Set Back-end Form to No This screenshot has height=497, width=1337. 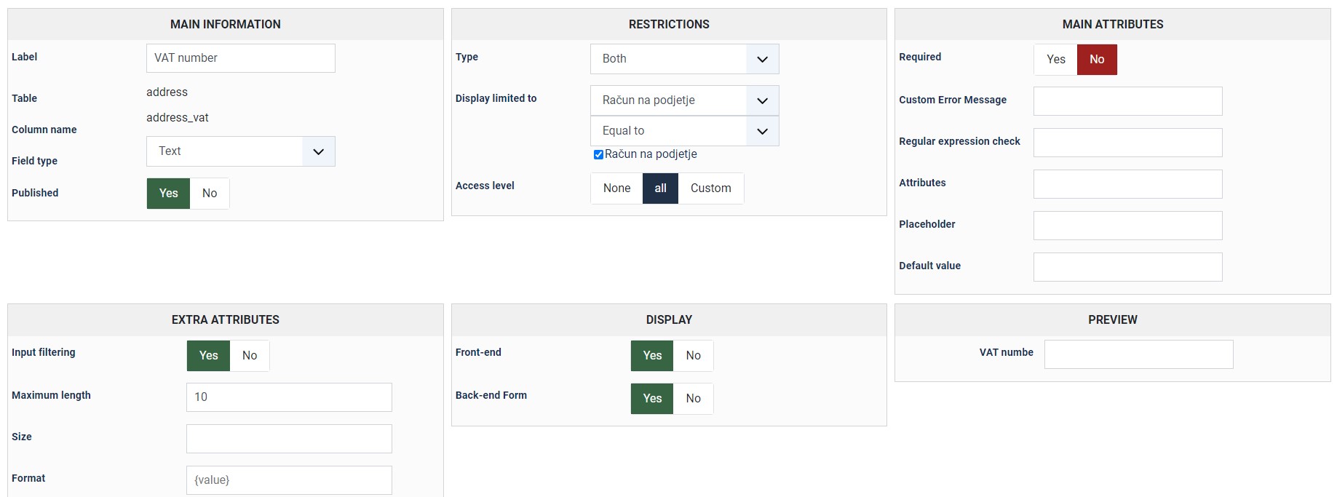click(693, 399)
